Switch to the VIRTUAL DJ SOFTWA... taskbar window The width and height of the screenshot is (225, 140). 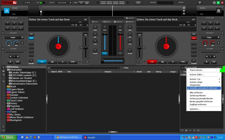coord(68,137)
